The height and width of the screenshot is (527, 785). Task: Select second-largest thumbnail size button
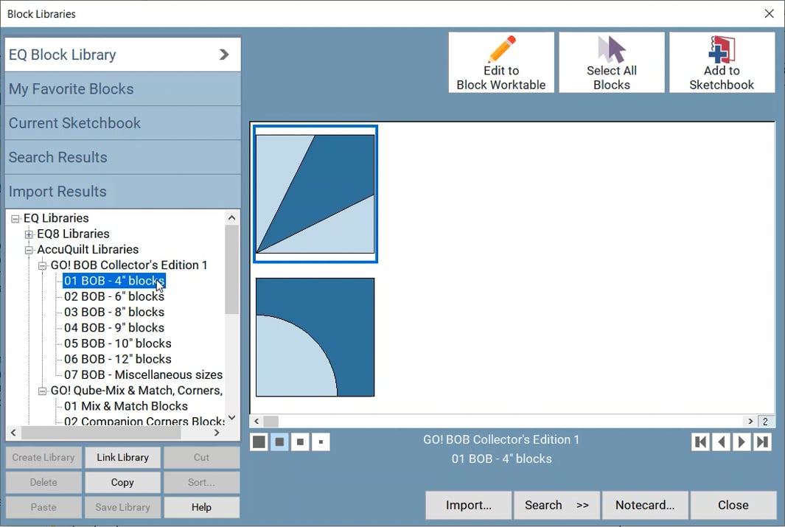tap(279, 442)
